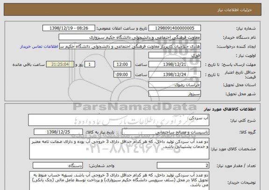Click the label مهلت ارسال پاسخ
Viewport: 269px width, 190px height.
[x=239, y=64]
